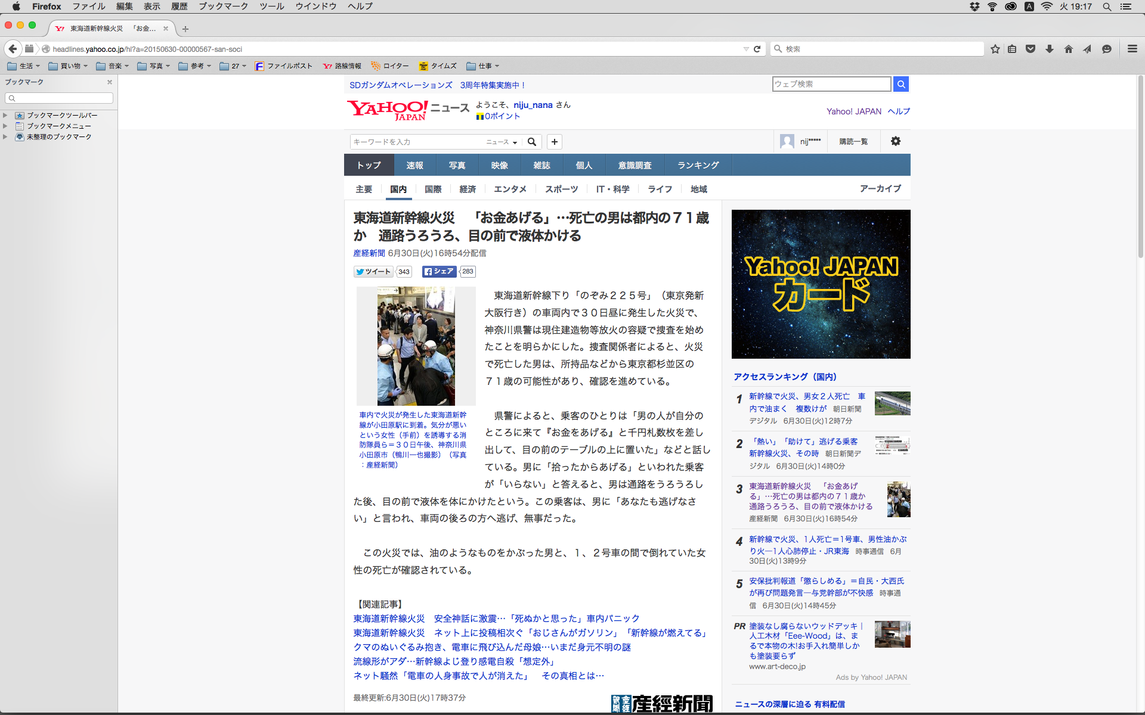Click the Firefox back arrow button
Viewport: 1145px width, 715px height.
(x=13, y=49)
